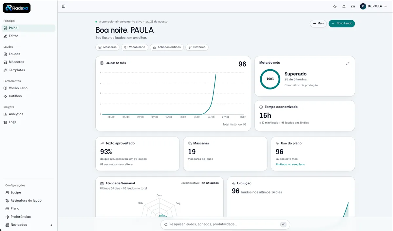Open the Editor sidebar item
Screen dimensions: 393x231
[28, 36]
